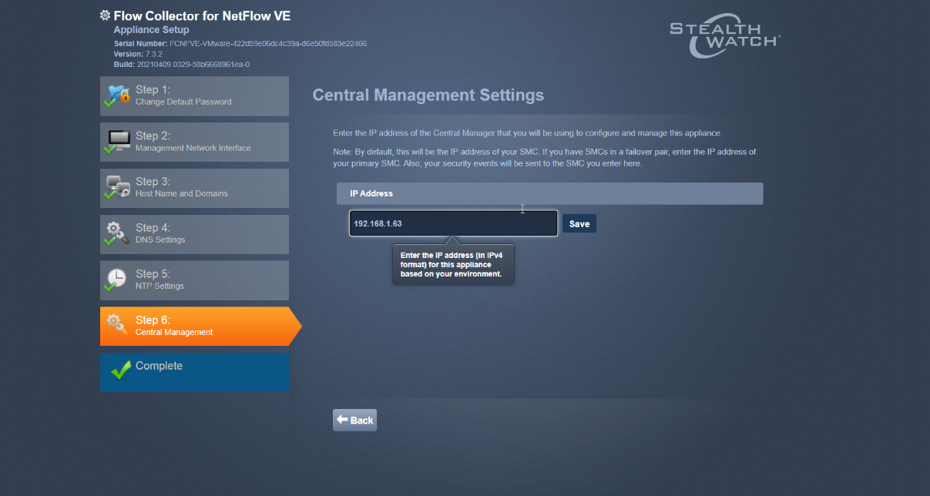Click the Step 2 monitor icon
This screenshot has width=930, height=496.
118,142
